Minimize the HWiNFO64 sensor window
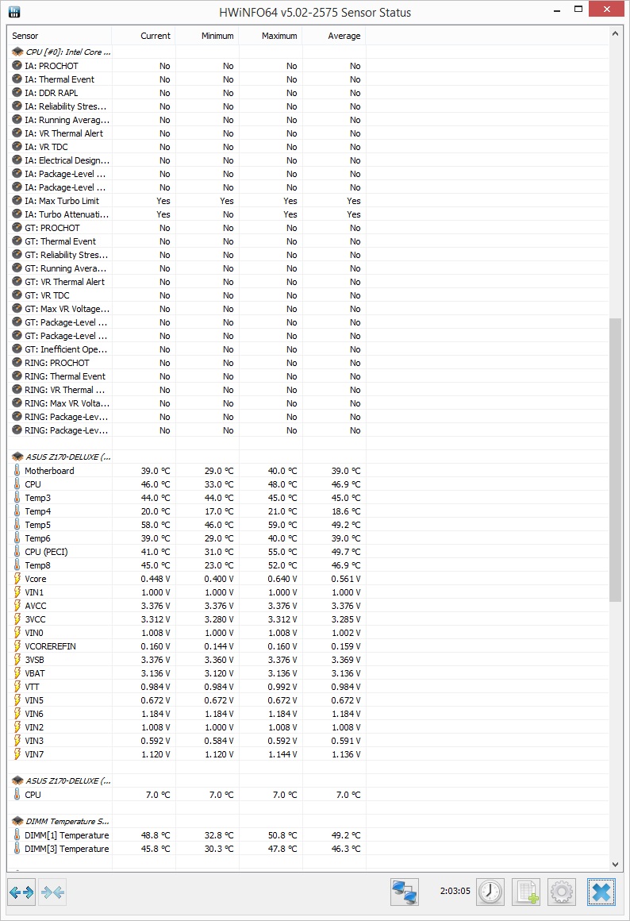 pos(557,10)
